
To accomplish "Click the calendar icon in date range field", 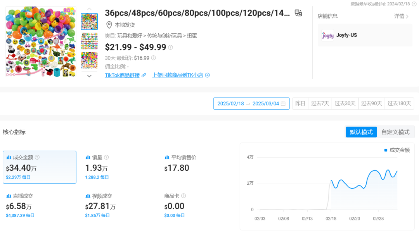I will click(283, 104).
